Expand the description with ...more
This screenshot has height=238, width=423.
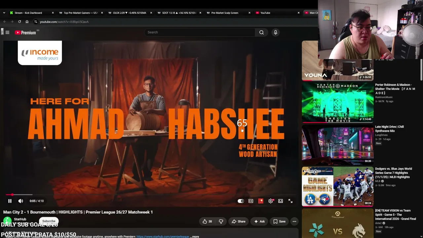(x=194, y=237)
